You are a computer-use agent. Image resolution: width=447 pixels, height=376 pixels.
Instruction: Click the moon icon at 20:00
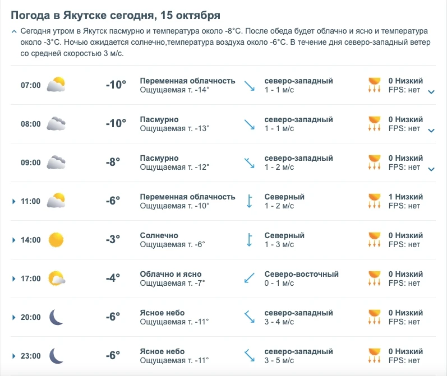click(56, 317)
